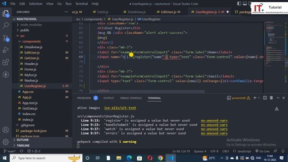Image resolution: width=288 pixels, height=162 pixels.
Task: Click the Ln 69, Col 19 position indicator
Action: [181, 151]
